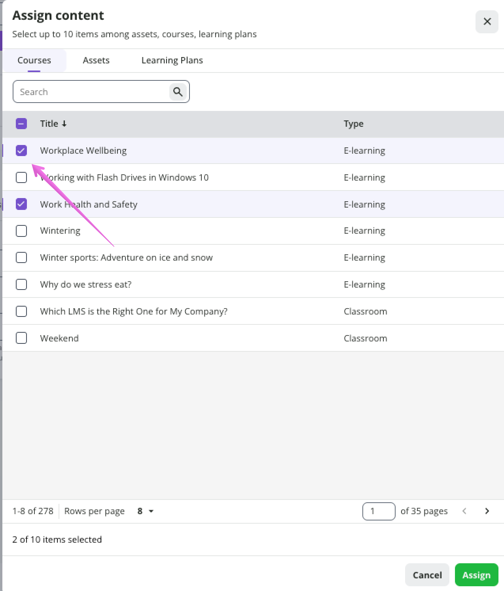This screenshot has width=504, height=591.
Task: Close the Assign content dialog
Action: (487, 22)
